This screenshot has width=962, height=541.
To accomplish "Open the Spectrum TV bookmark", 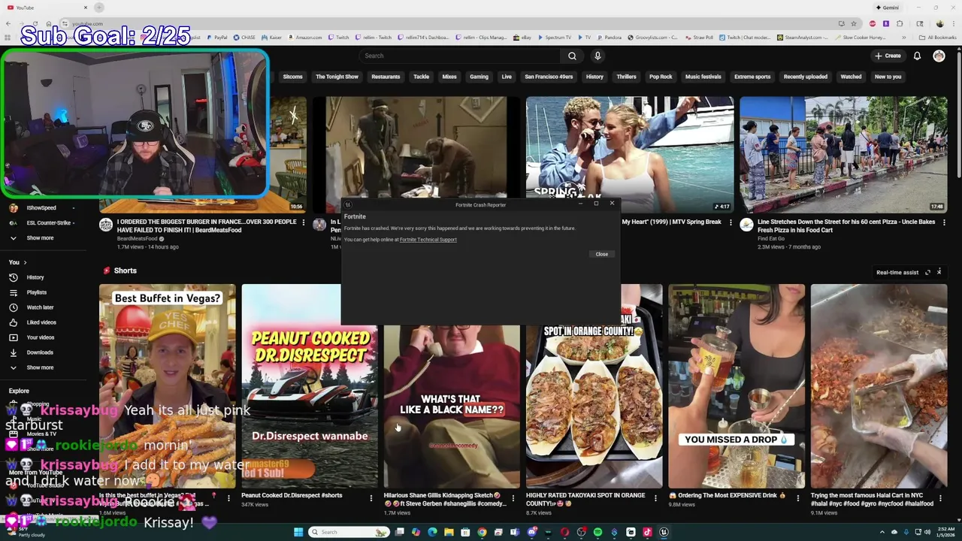I will 555,37.
